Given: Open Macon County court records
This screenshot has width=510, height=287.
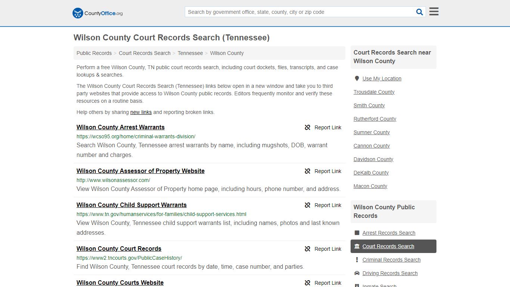Looking at the screenshot, I should pyautogui.click(x=370, y=186).
